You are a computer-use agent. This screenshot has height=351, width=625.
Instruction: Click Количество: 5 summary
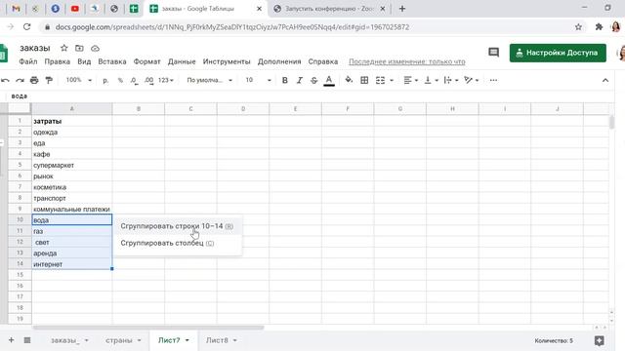pyautogui.click(x=554, y=340)
